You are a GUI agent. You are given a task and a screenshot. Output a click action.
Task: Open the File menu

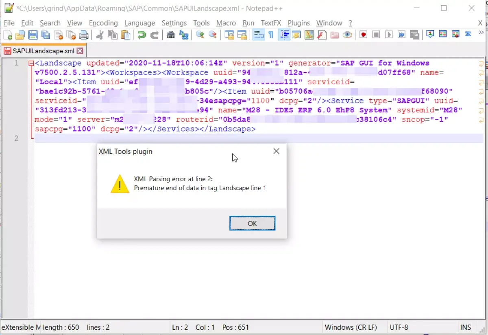tap(9, 23)
